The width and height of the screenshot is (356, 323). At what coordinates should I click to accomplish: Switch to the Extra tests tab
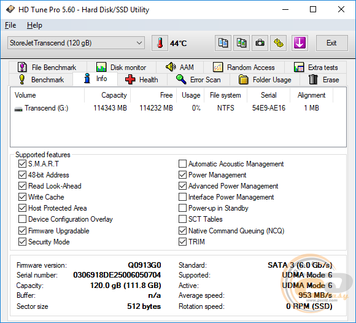[x=315, y=67]
